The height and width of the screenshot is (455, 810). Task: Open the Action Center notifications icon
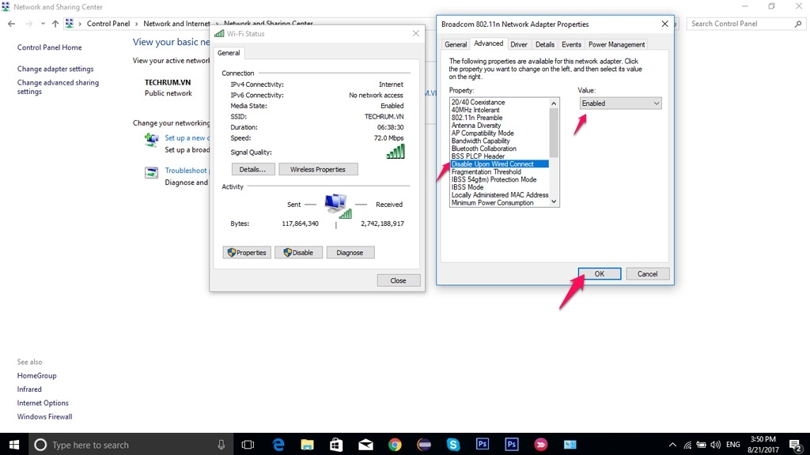pyautogui.click(x=794, y=445)
